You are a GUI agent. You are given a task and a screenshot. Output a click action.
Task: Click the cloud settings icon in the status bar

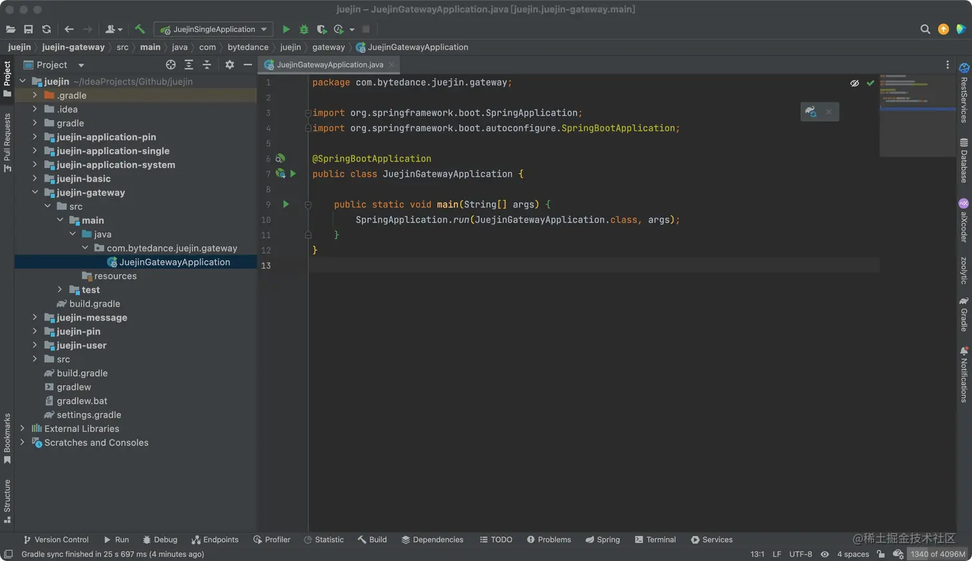[898, 554]
